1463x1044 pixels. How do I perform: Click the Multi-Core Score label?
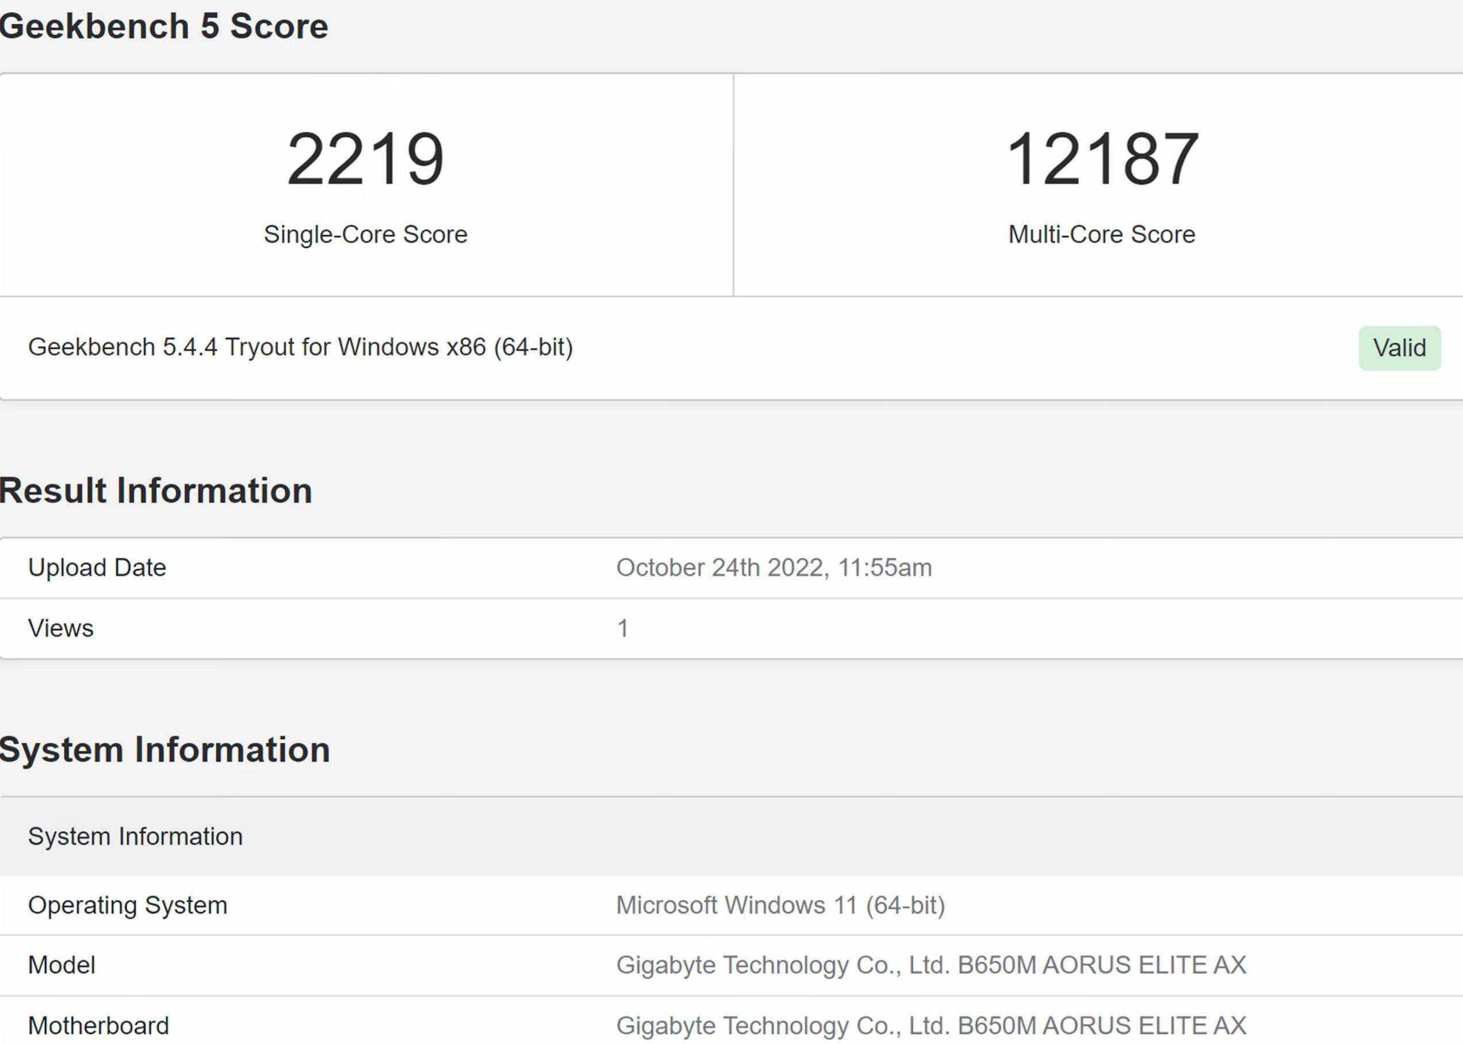(1102, 234)
